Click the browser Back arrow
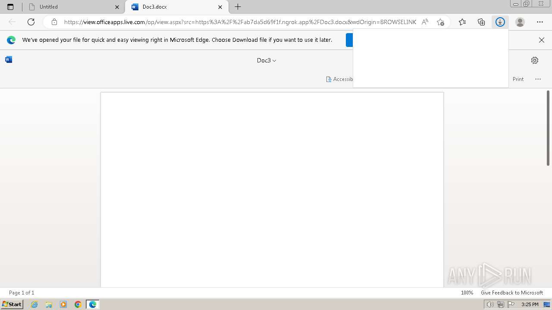This screenshot has width=552, height=310. 12,22
